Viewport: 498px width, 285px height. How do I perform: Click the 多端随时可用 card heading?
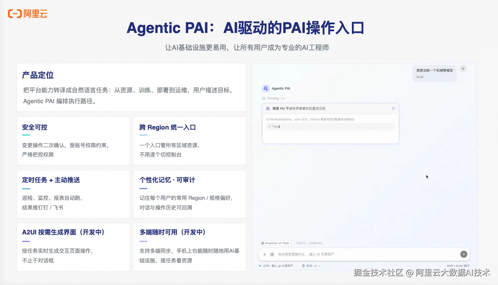point(173,232)
